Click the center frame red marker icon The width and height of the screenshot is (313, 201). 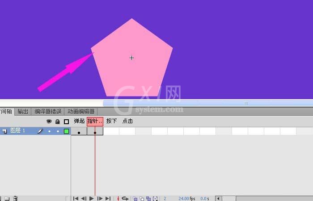118,198
